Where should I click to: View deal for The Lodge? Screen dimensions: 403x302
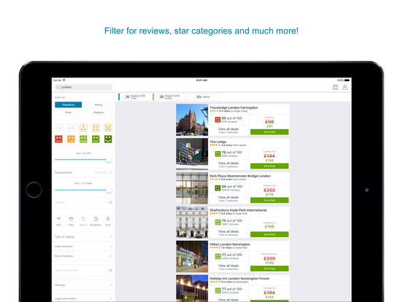[x=269, y=166]
